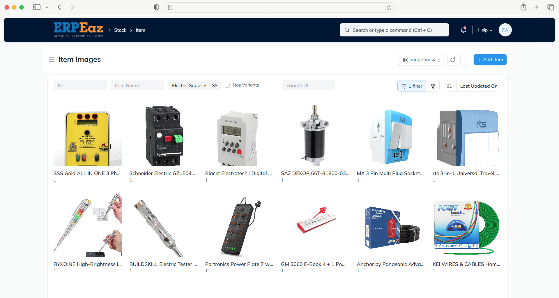Screen dimensions: 559x298
Task: Toggle sort order direction icon
Action: tap(450, 86)
